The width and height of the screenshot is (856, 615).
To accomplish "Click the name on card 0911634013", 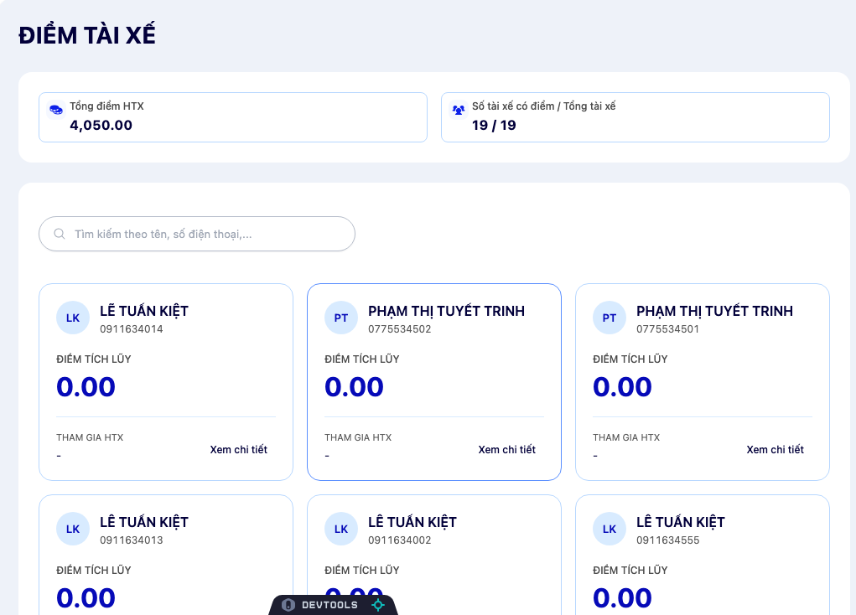I will click(x=144, y=522).
